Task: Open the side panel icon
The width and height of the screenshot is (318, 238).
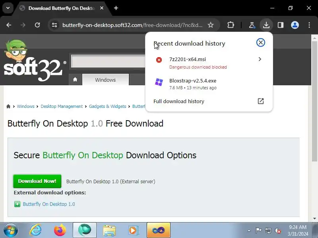Action: [x=281, y=25]
